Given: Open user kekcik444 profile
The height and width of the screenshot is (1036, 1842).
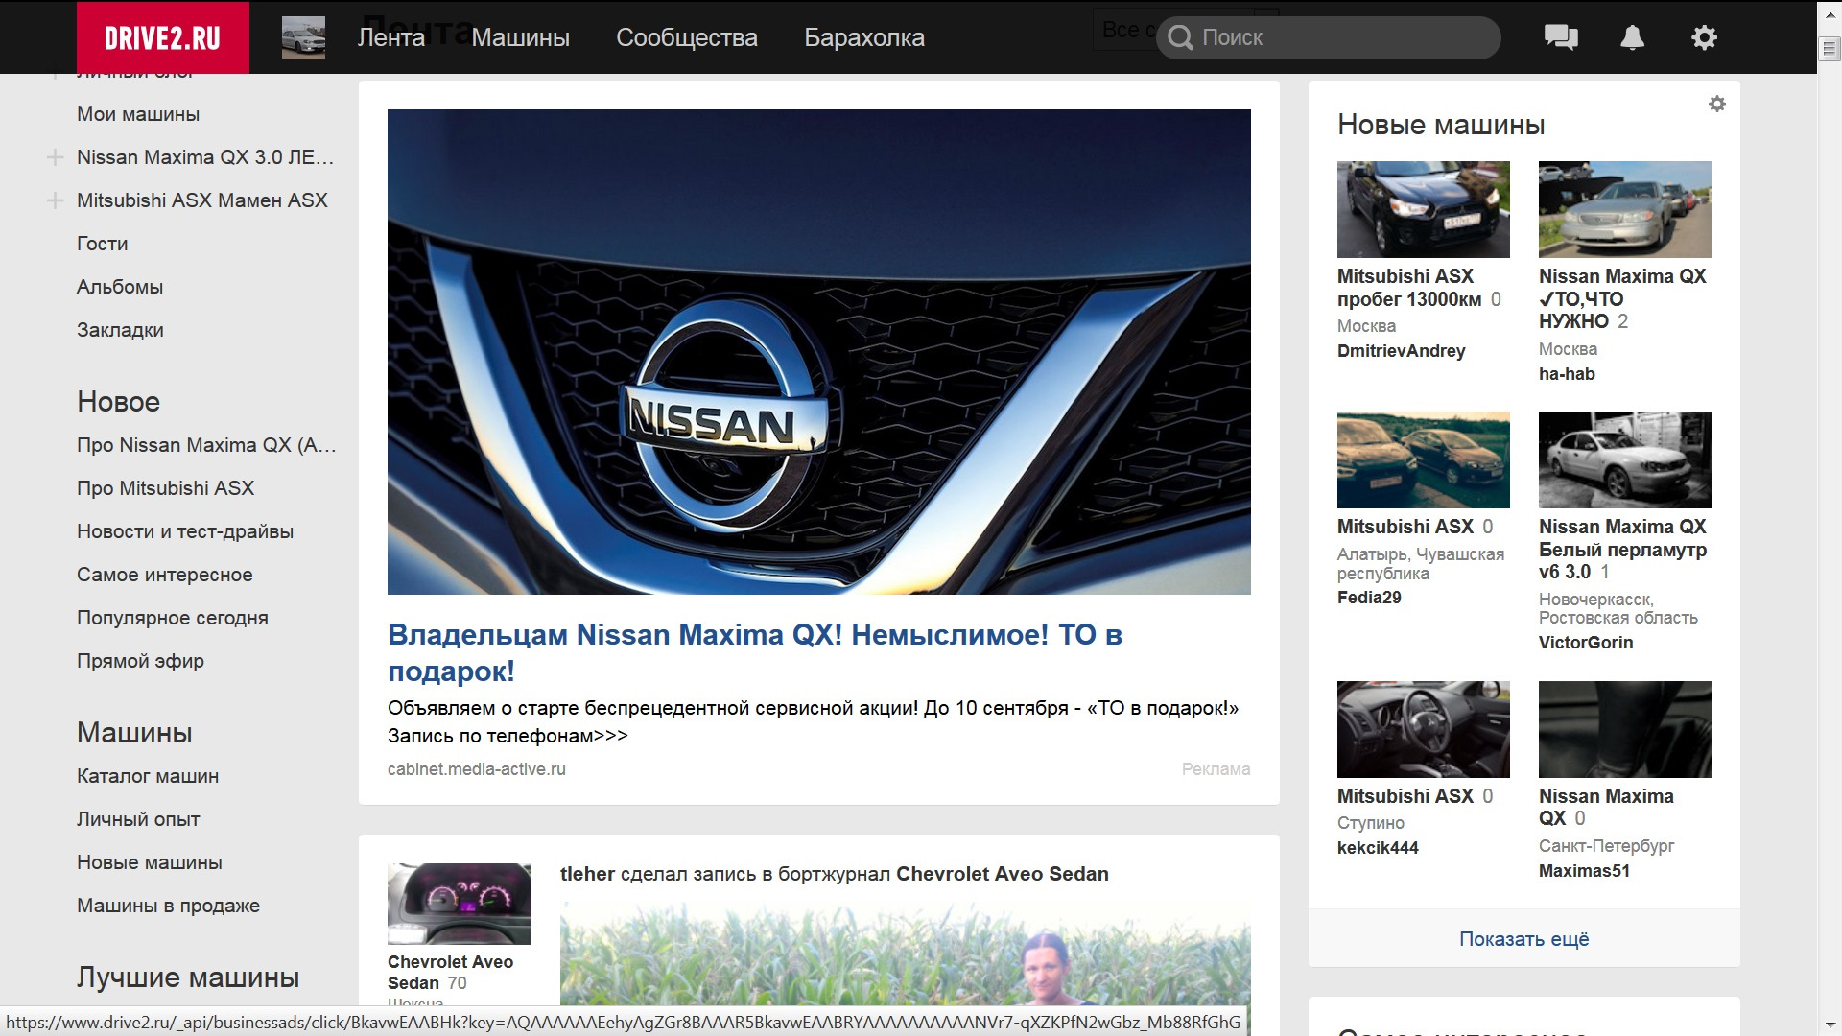Looking at the screenshot, I should [1378, 848].
